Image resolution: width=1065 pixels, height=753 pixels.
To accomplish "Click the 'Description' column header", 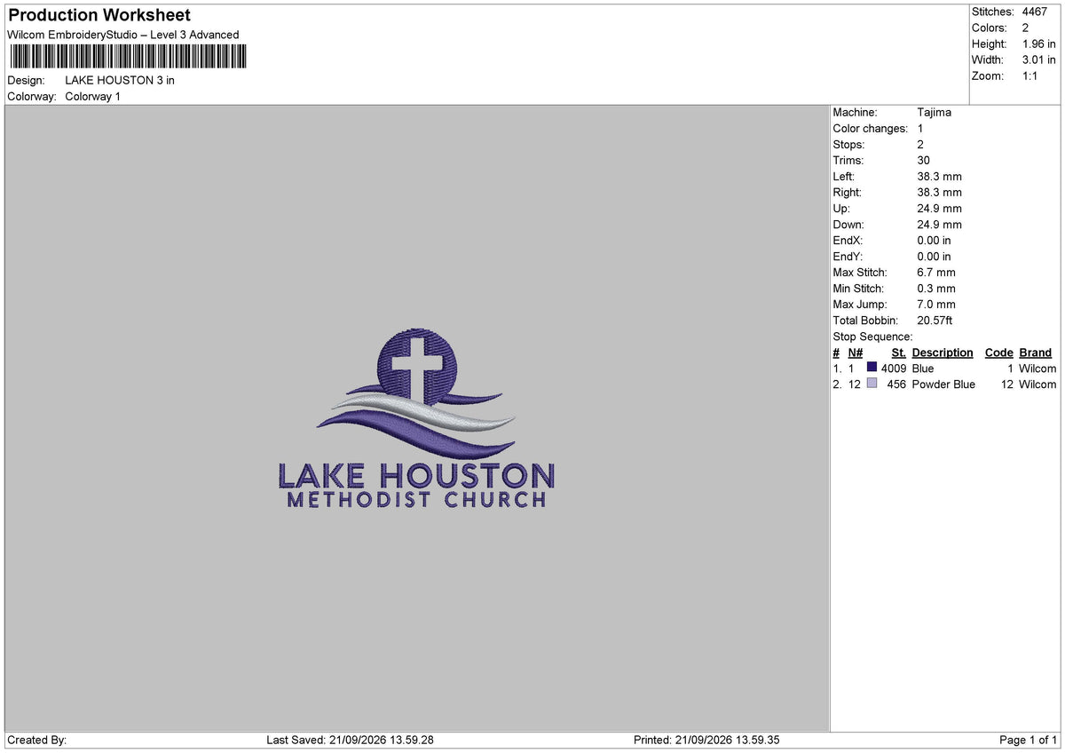I will coord(943,353).
